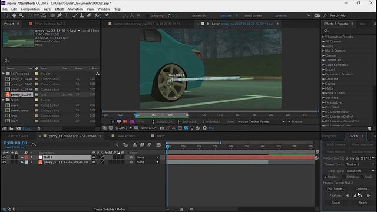The height and width of the screenshot is (212, 377).
Task: Open Null 2 parent None dropdown
Action: click(147, 157)
